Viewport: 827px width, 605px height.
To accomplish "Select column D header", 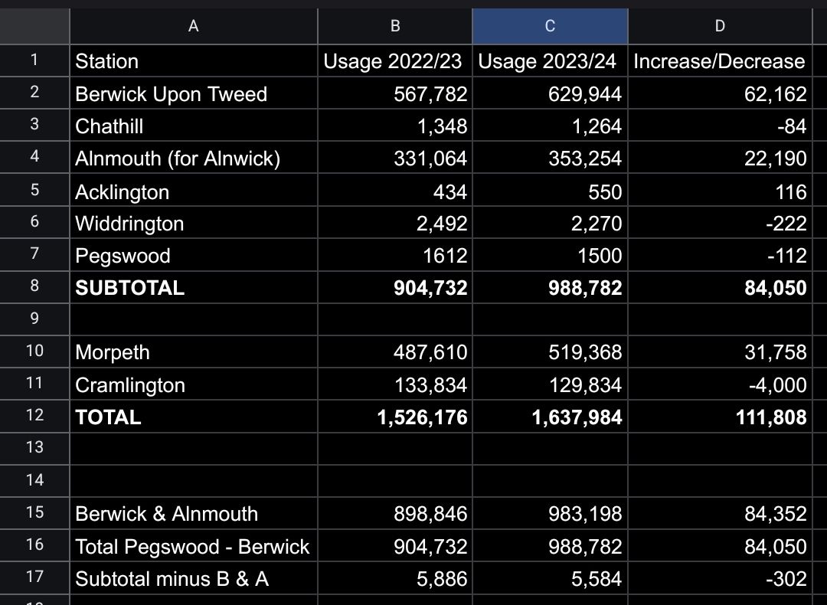I will pos(719,26).
